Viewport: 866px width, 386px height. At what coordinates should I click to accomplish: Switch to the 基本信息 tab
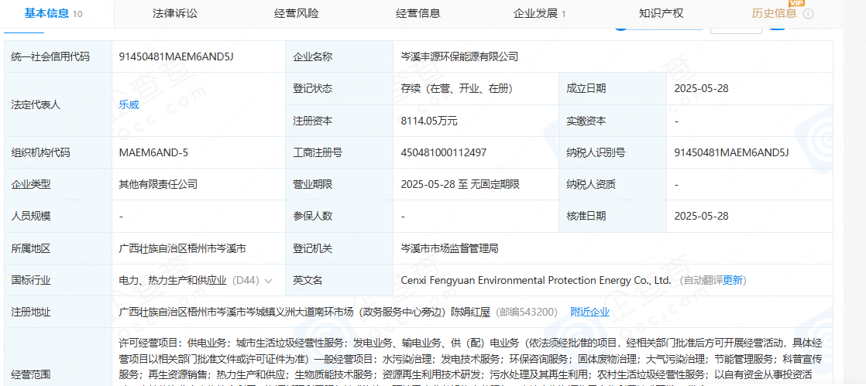coord(53,14)
